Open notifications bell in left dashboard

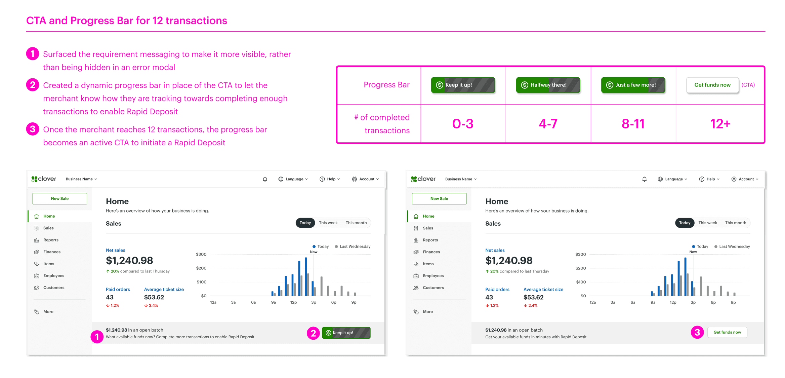[265, 179]
